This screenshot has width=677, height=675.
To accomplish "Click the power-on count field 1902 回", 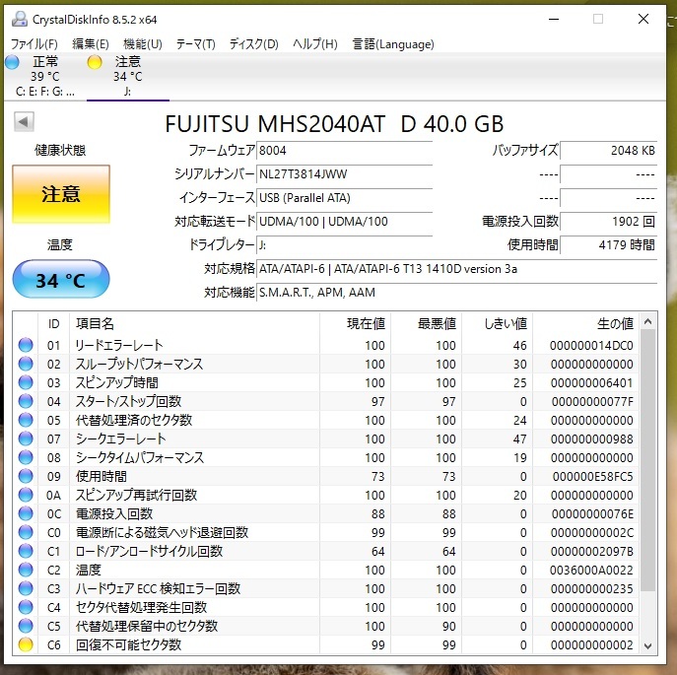I will 608,222.
